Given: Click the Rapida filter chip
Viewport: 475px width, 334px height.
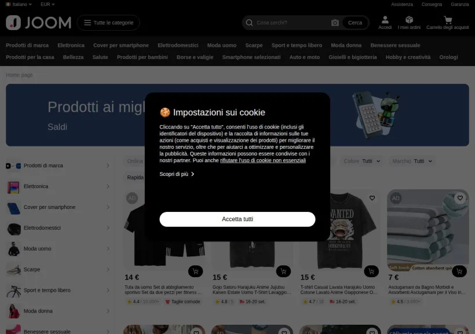Looking at the screenshot, I should pos(135,178).
